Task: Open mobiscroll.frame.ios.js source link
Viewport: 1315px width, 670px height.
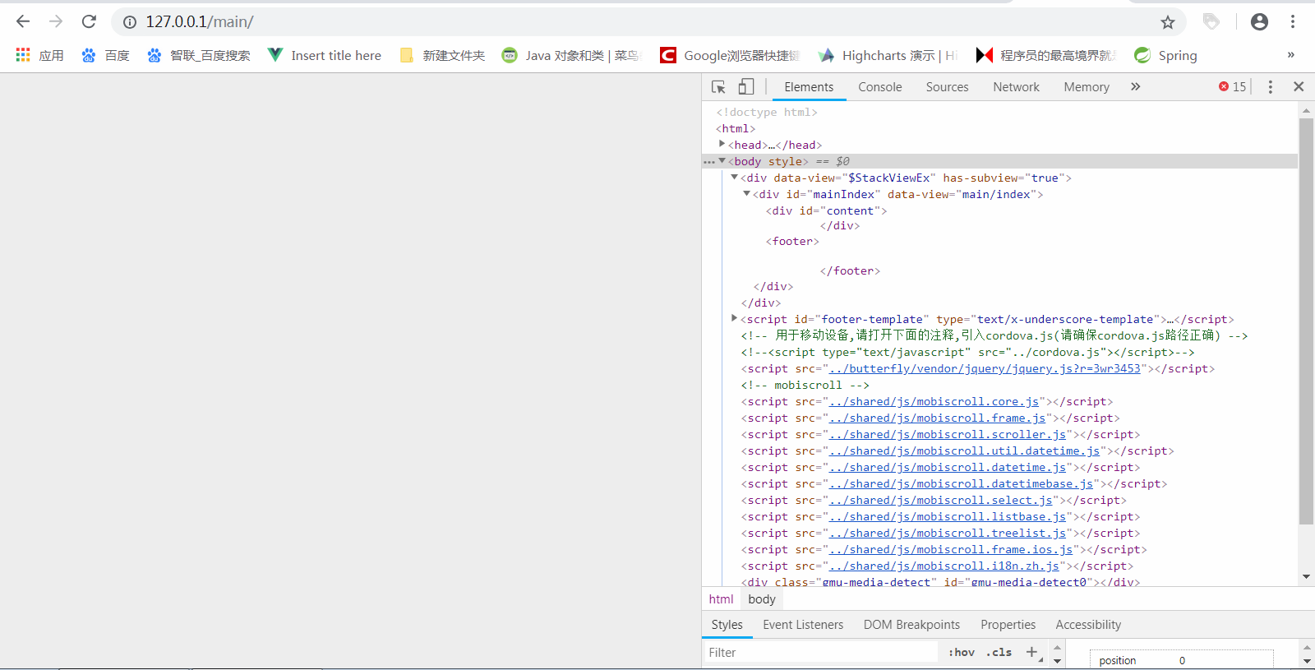Action: point(951,550)
